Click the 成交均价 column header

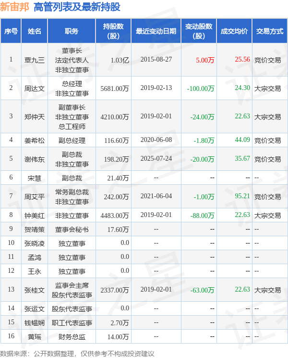(234, 31)
